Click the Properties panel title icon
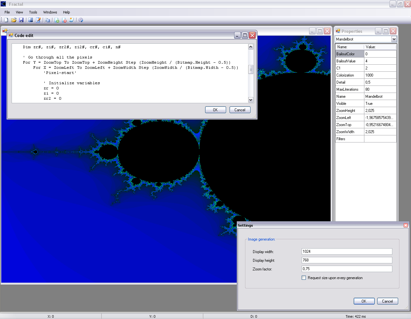The height and width of the screenshot is (319, 411). pyautogui.click(x=338, y=31)
